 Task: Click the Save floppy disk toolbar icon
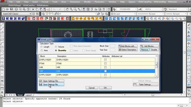11,9
